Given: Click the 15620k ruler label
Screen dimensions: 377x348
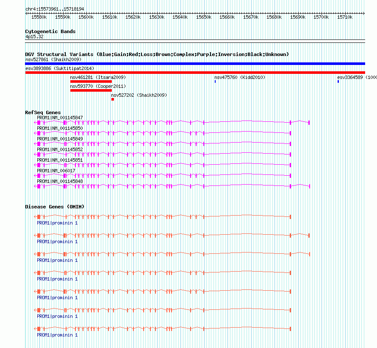Looking at the screenshot, I should point(133,17).
